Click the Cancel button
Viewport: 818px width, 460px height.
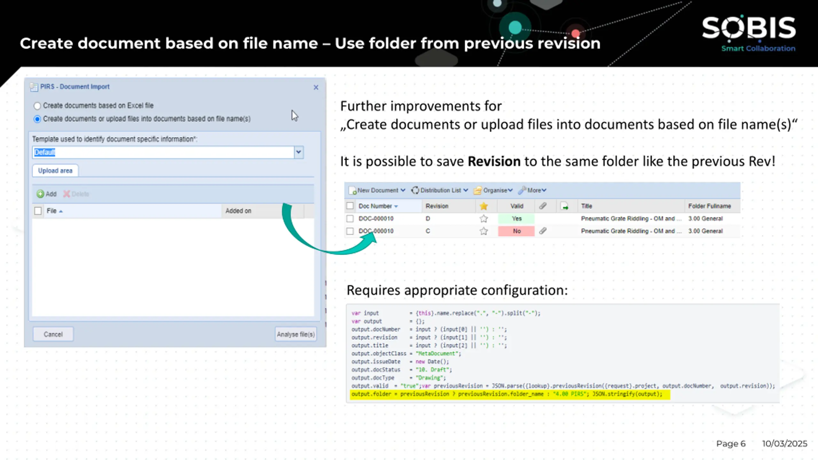coord(53,334)
